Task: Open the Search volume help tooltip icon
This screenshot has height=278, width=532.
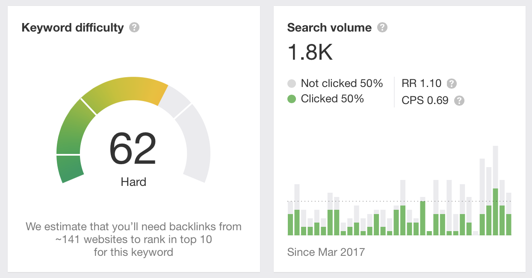Action: click(382, 28)
